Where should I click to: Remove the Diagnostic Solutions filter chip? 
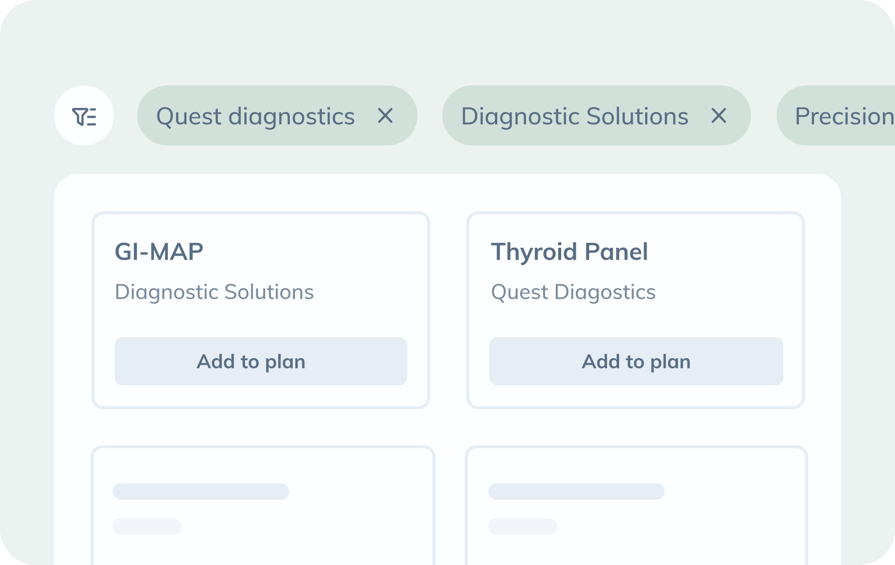(719, 116)
